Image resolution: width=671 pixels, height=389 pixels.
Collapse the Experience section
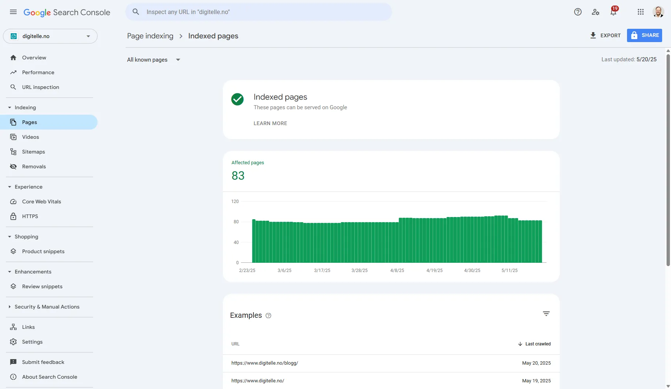click(x=10, y=187)
